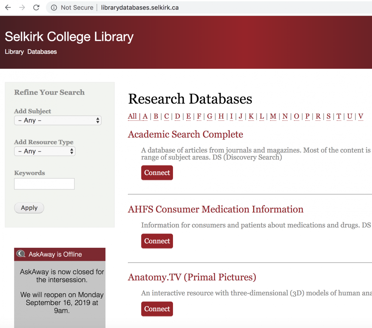372x328 pixels.
Task: Click the AskAway chat bubble icon
Action: [21, 254]
